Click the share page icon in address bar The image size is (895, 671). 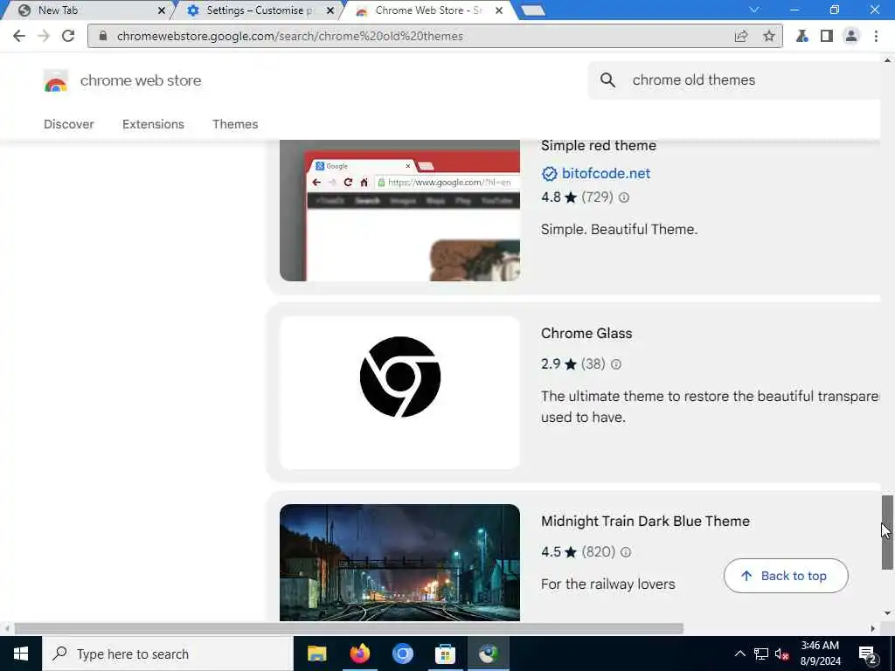pyautogui.click(x=741, y=36)
